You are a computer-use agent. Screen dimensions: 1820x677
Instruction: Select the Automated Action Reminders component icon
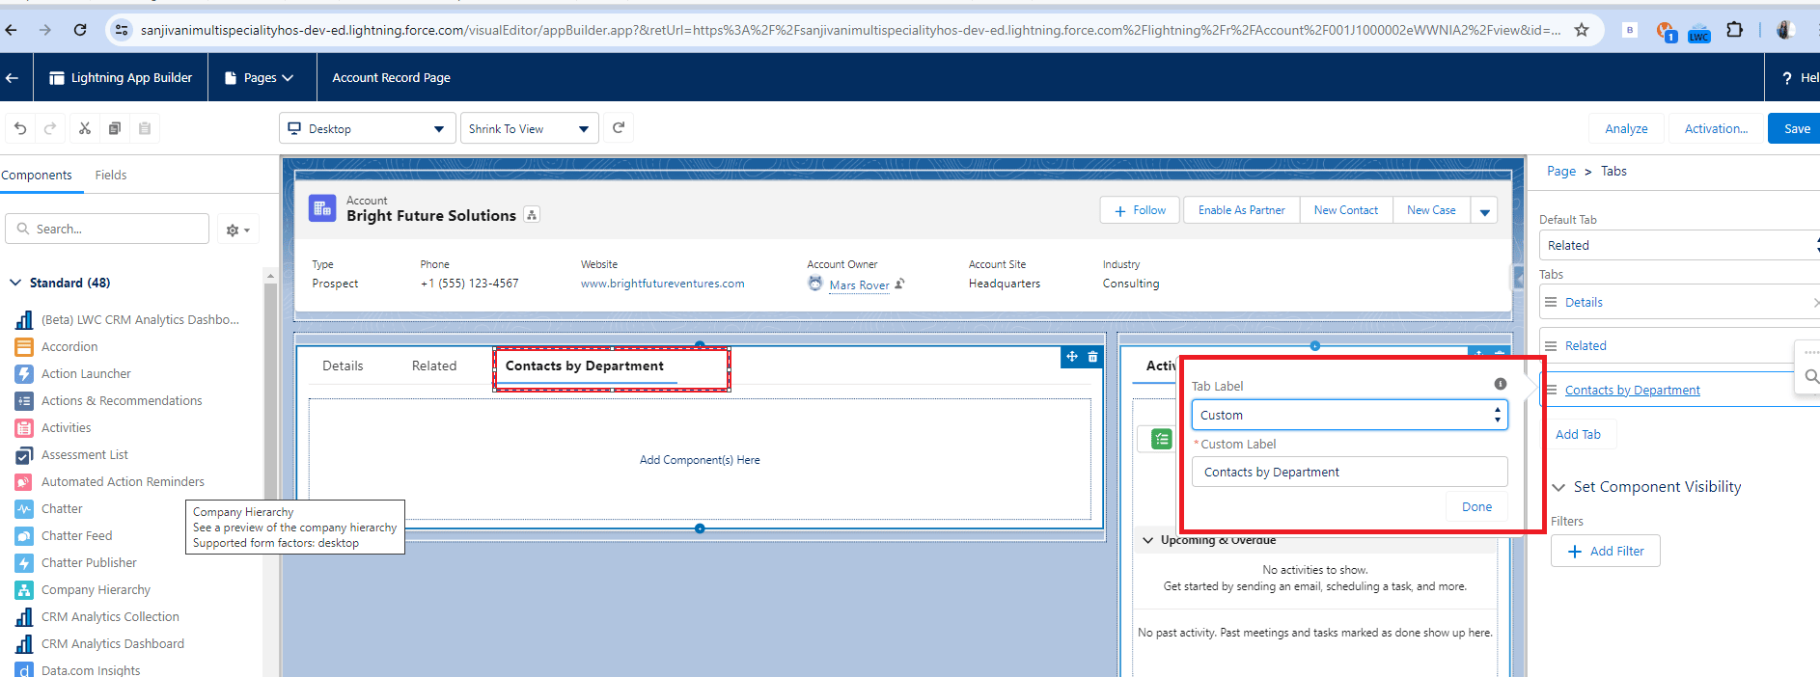(x=24, y=481)
